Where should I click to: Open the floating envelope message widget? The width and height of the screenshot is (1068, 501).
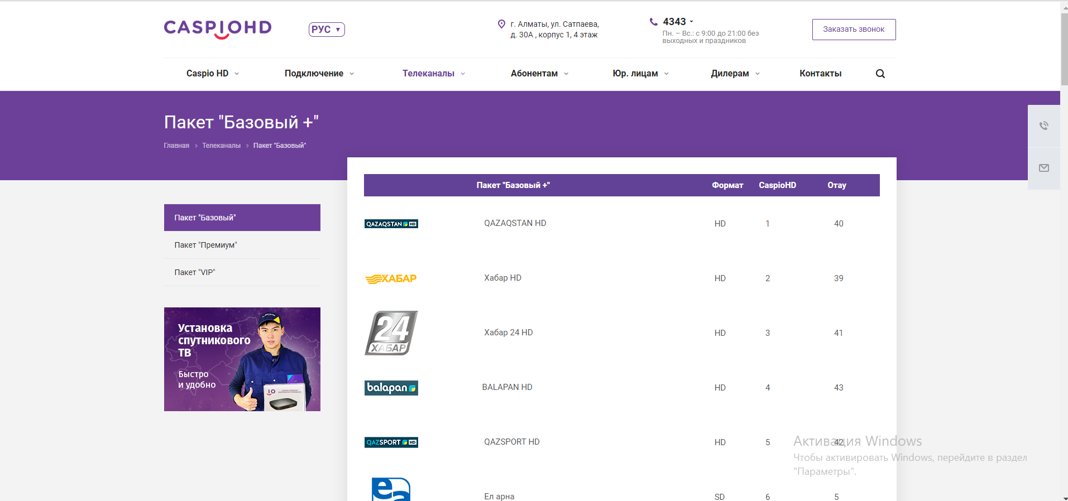[1044, 168]
